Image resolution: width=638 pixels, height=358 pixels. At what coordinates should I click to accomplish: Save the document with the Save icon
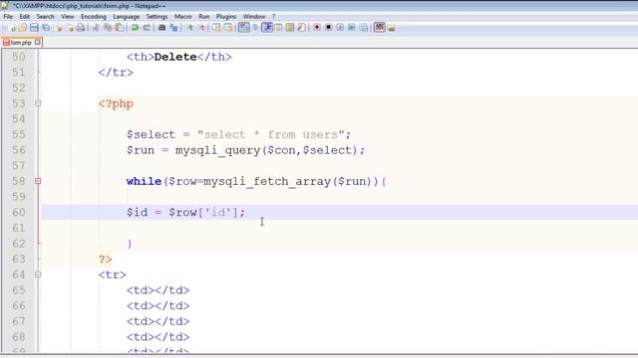pyautogui.click(x=34, y=28)
